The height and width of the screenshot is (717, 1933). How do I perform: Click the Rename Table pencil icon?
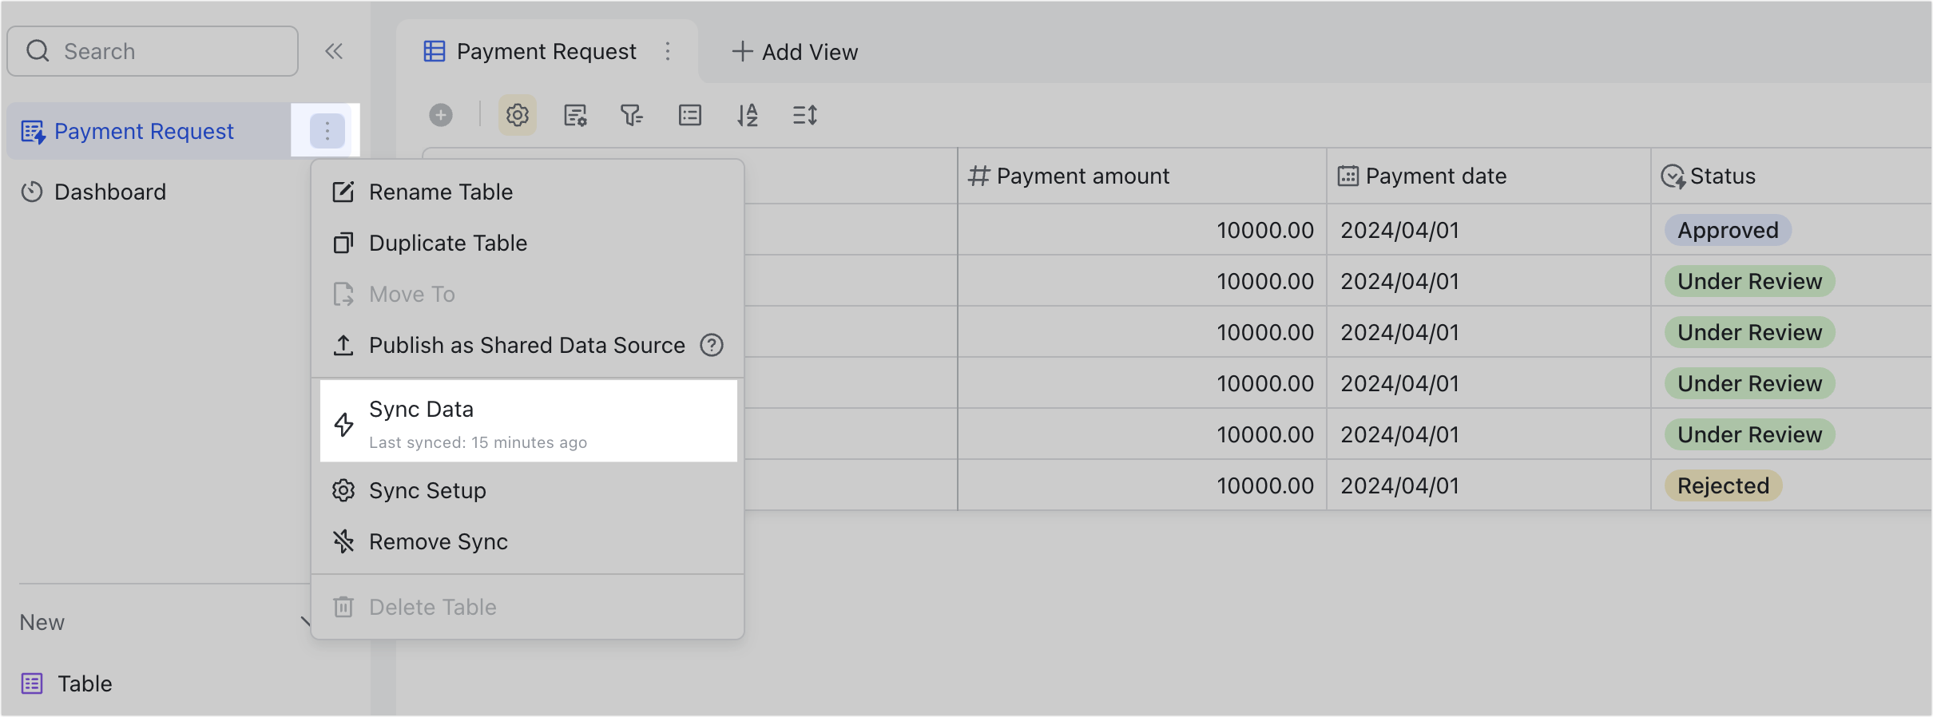(343, 192)
